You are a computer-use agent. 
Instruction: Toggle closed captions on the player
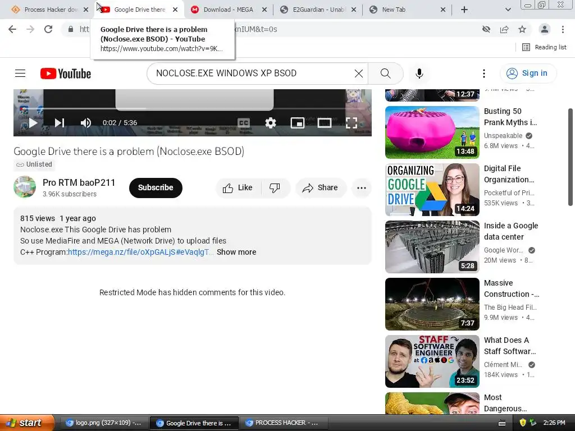coord(244,123)
